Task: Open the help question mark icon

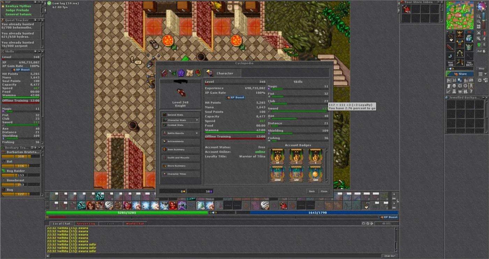Action: pos(471,91)
